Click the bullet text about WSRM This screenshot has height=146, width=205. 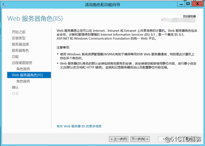(x=127, y=56)
